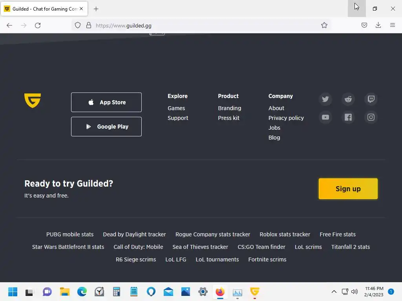Go back with browser back arrow
Image resolution: width=402 pixels, height=301 pixels.
coord(9,25)
